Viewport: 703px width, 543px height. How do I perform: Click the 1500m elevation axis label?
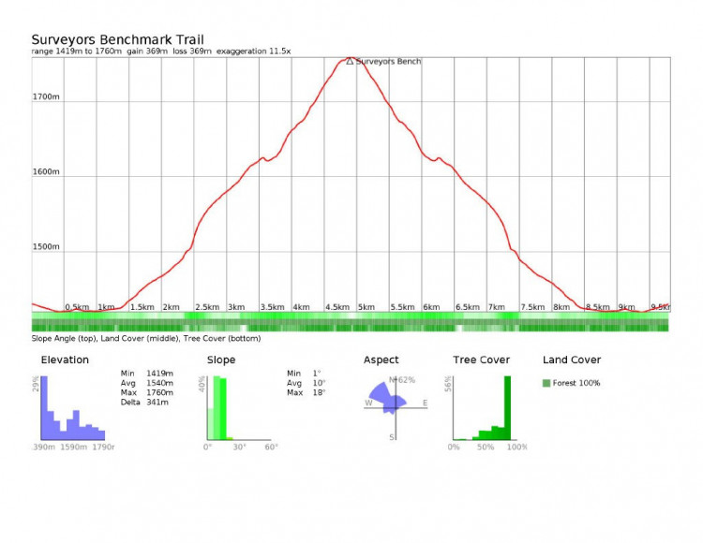point(47,248)
